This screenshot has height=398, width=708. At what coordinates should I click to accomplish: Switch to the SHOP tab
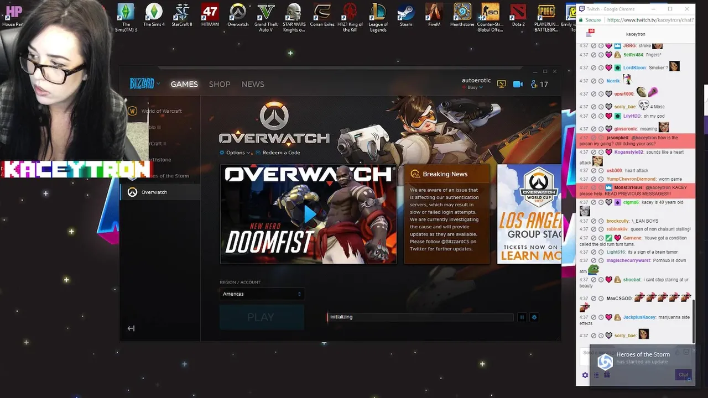click(x=220, y=84)
